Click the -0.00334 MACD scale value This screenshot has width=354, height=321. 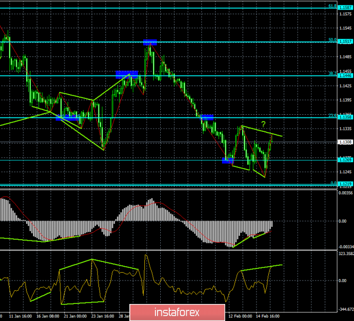point(345,246)
